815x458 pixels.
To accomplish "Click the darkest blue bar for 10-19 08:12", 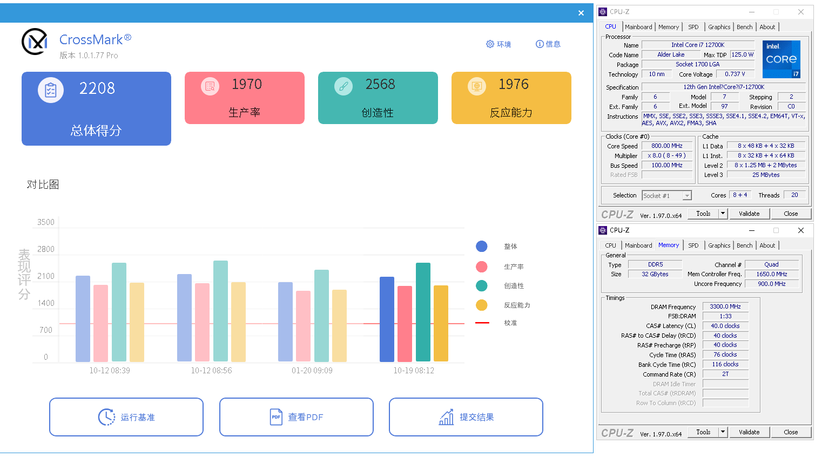I will [387, 319].
